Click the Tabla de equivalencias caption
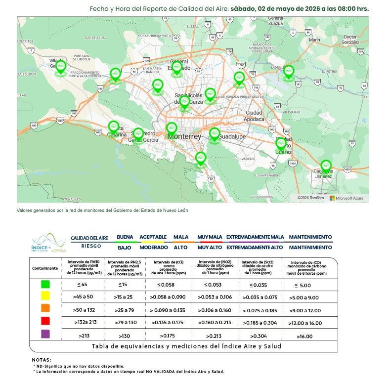This screenshot has width=389, height=379. click(x=186, y=346)
